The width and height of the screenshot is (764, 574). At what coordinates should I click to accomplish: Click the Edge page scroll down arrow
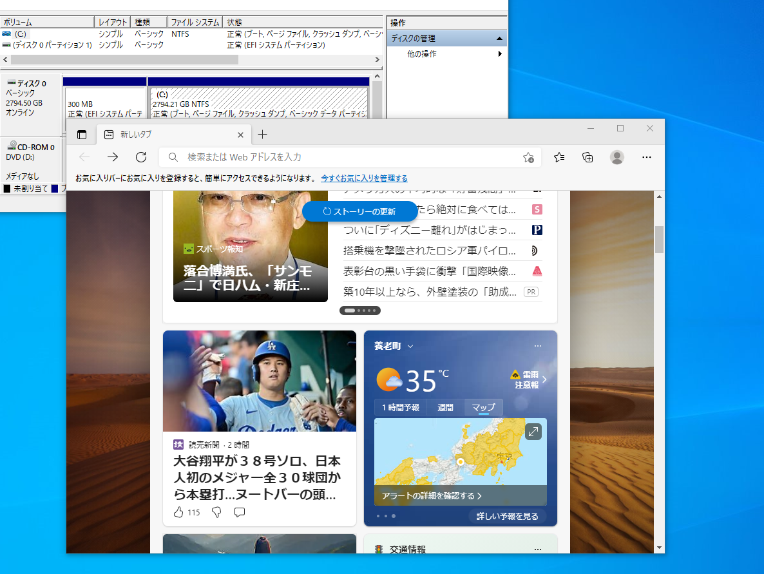tap(659, 548)
